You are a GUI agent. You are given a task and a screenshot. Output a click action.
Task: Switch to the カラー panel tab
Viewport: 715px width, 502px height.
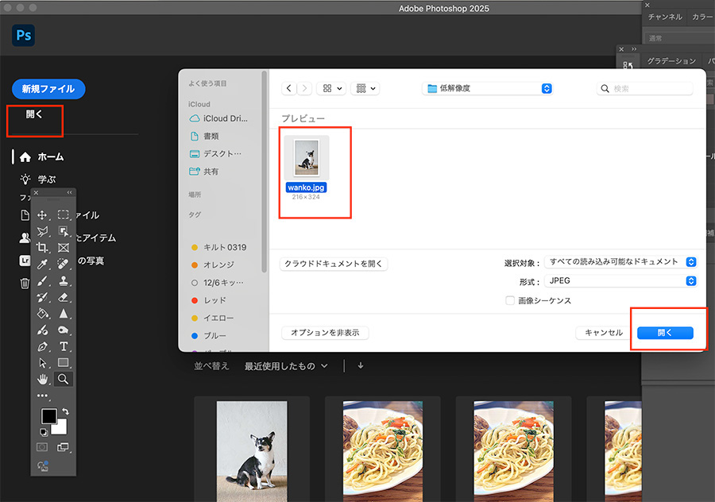click(702, 17)
